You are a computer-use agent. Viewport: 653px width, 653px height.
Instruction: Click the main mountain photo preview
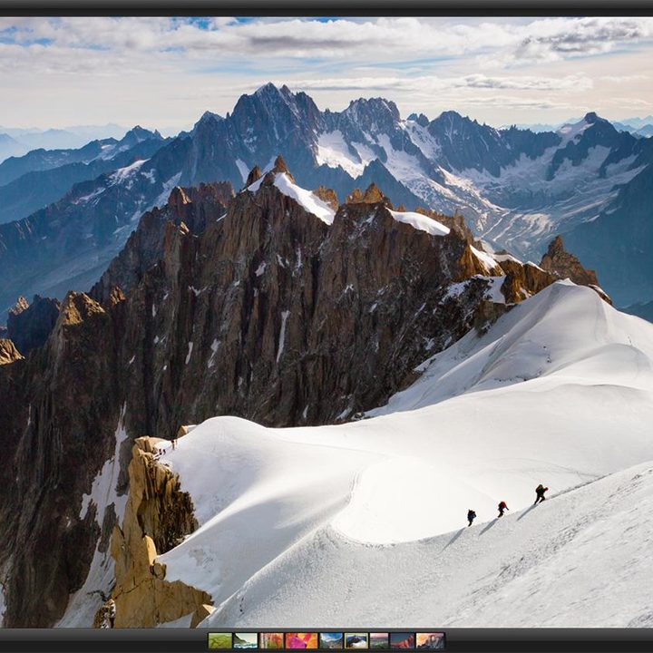326,322
